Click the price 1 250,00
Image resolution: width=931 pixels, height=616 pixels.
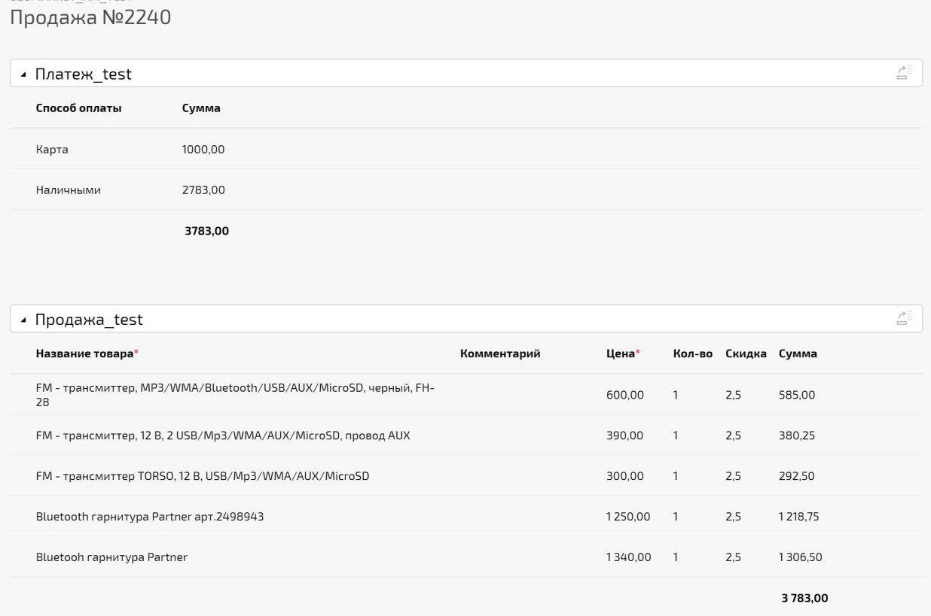coord(628,517)
